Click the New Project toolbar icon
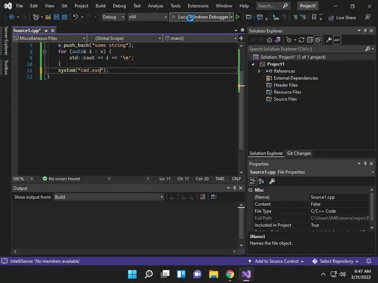 pyautogui.click(x=36, y=17)
